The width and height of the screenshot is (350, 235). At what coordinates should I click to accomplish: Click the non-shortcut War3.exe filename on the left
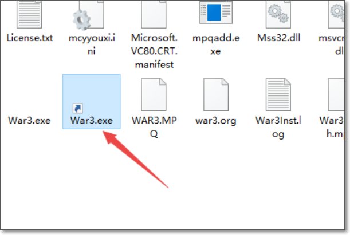click(29, 121)
